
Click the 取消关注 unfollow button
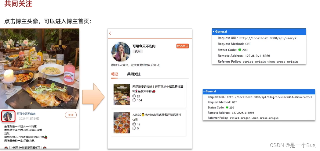click(183, 46)
